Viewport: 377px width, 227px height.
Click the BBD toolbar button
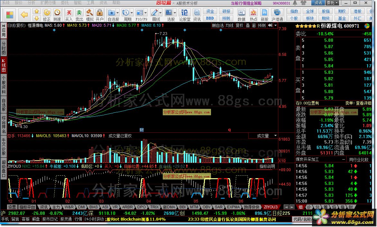click(210, 18)
